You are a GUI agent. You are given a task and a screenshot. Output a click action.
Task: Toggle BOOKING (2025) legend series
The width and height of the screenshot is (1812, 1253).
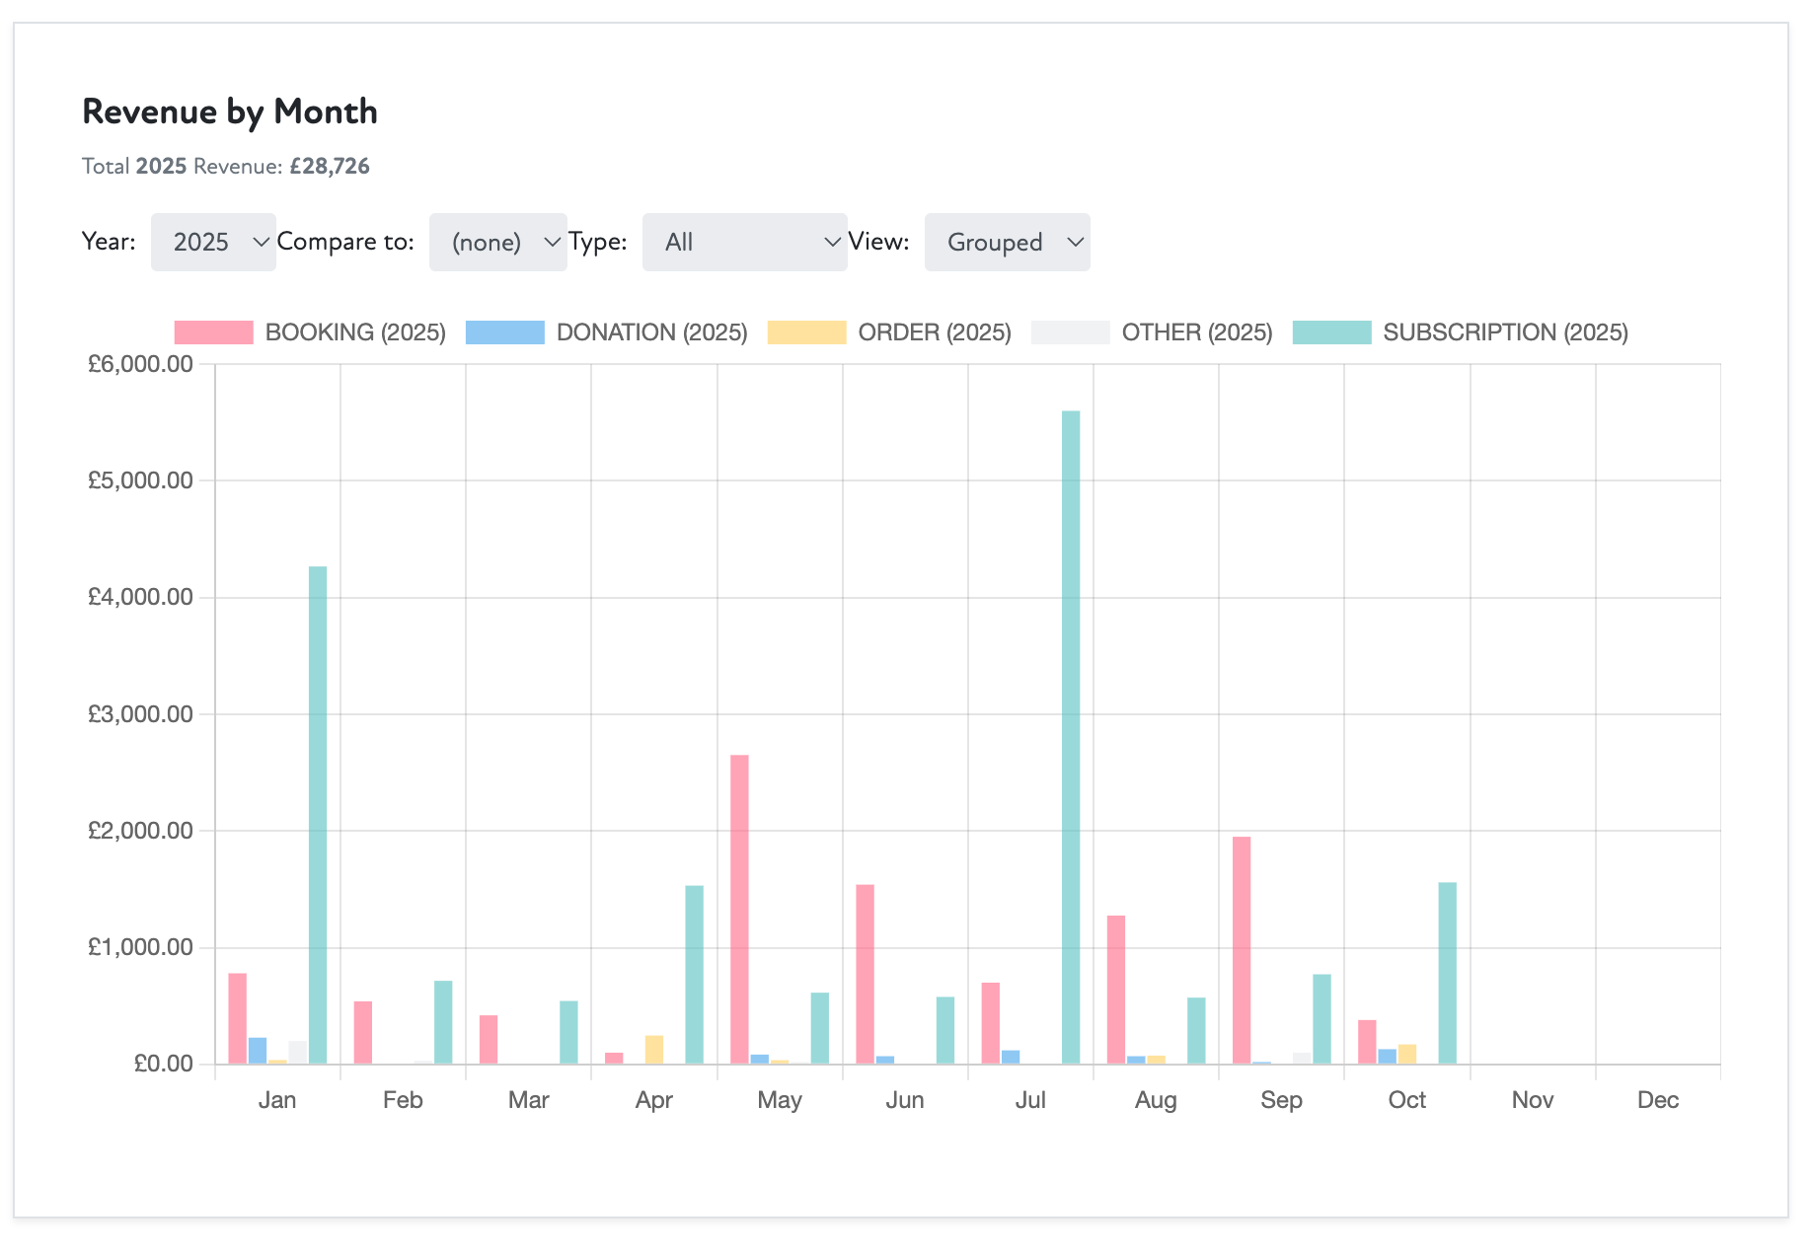(310, 332)
